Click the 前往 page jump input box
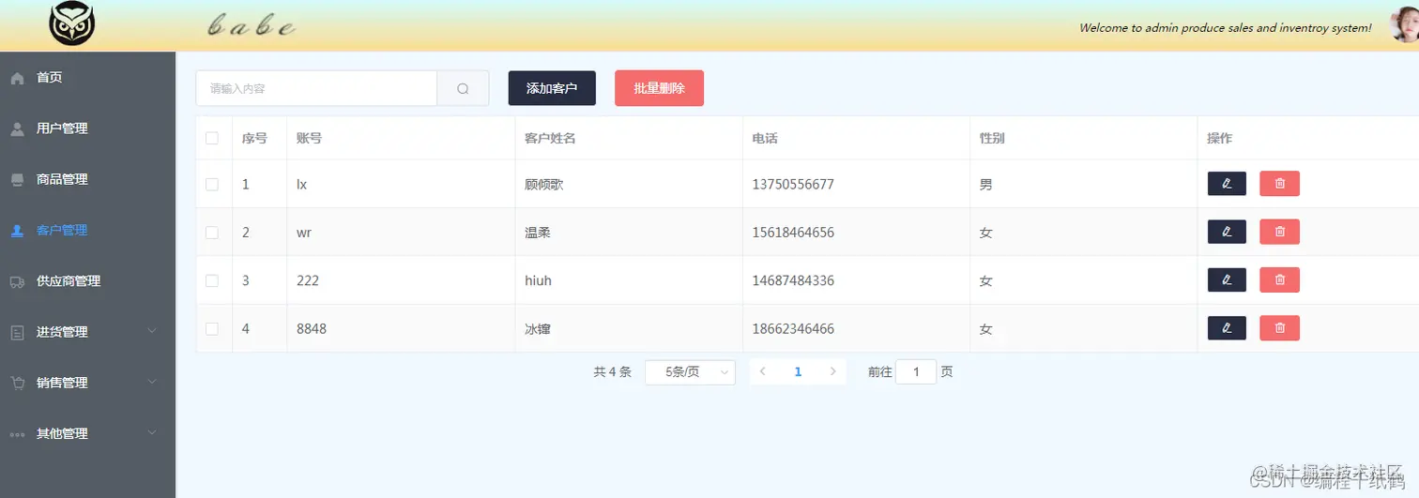 coord(916,371)
